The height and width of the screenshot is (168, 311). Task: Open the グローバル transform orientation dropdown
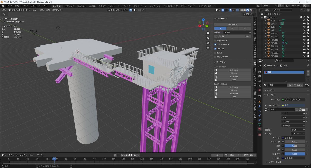tap(114, 10)
